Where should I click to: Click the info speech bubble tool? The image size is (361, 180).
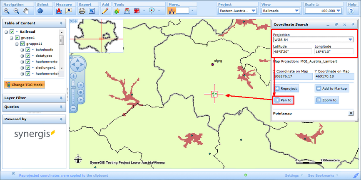(x=152, y=10)
